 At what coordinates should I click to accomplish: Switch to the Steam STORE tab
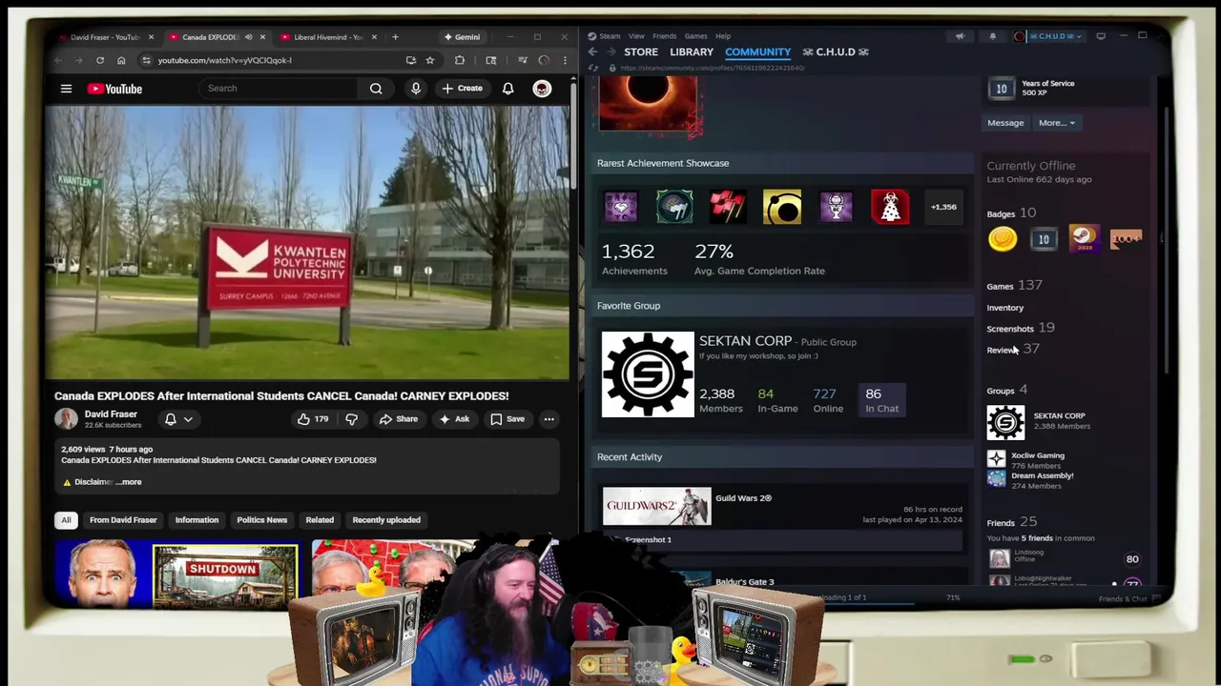tap(641, 51)
